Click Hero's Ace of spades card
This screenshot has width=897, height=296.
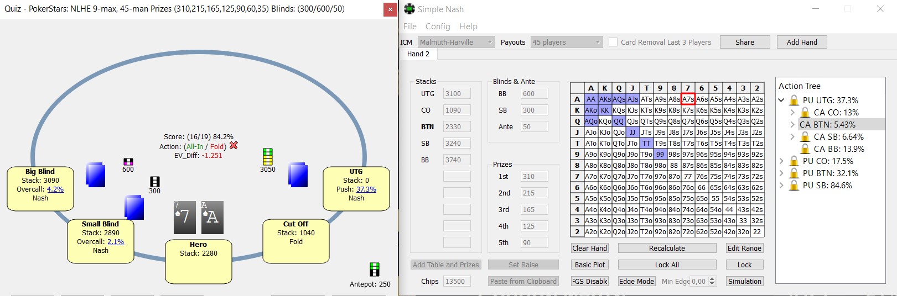click(x=212, y=217)
